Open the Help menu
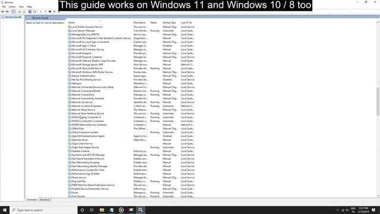This screenshot has width=380, height=214. (x=29, y=7)
